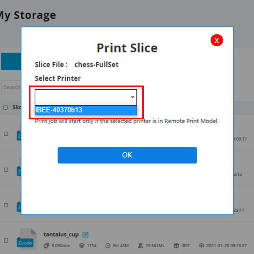The width and height of the screenshot is (254, 254).
Task: Check the third slice row checkbox
Action: click(x=6, y=205)
